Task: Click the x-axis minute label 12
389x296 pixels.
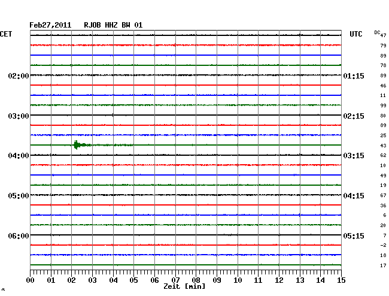Action: [279, 280]
